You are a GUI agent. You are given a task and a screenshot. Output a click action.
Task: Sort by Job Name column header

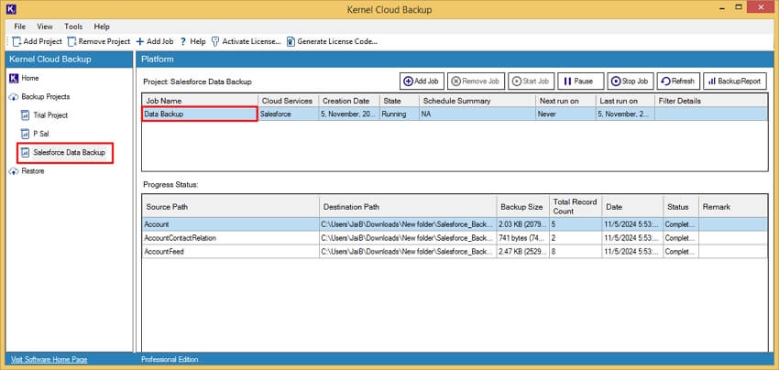coord(200,101)
